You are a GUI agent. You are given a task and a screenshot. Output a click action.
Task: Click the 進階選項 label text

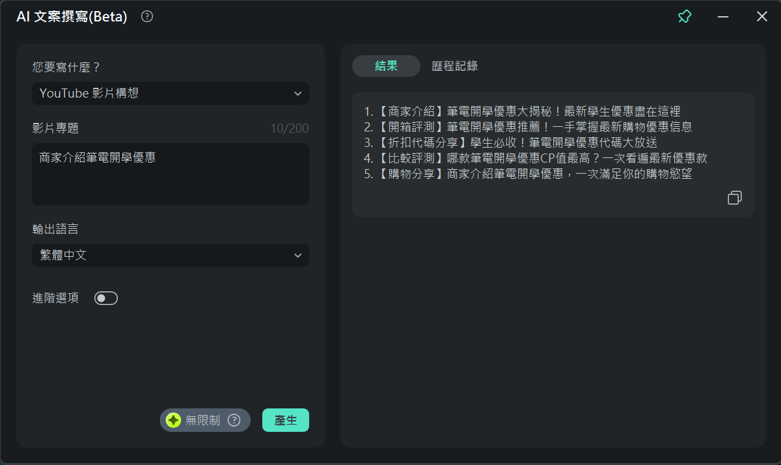55,298
